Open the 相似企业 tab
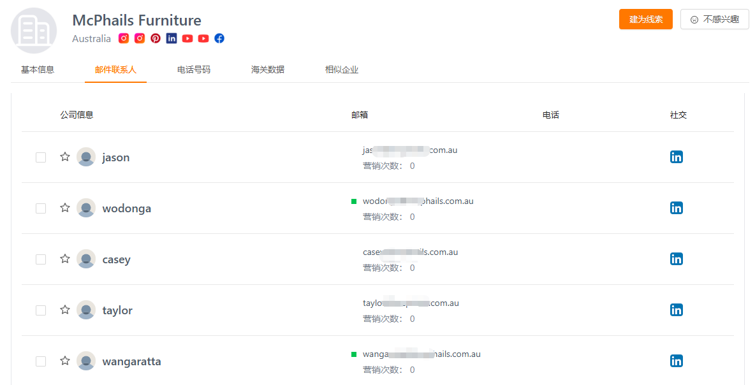Viewport: 755px width, 385px height. (342, 69)
